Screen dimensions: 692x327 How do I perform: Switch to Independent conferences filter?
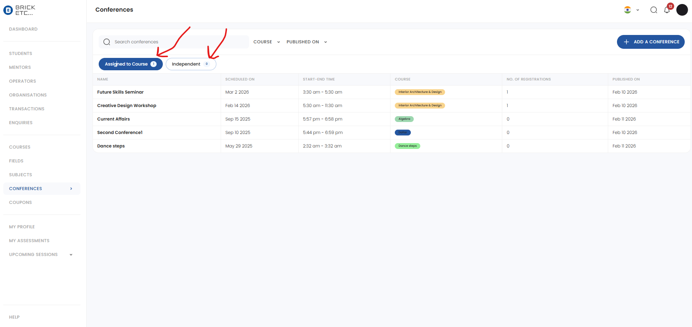click(x=190, y=64)
